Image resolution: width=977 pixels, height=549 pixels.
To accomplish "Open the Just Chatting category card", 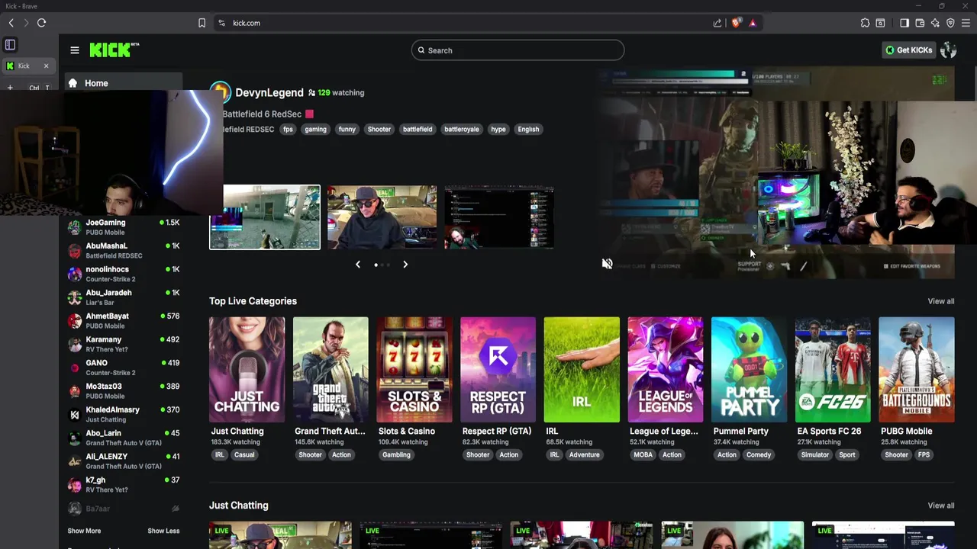I will tap(247, 370).
